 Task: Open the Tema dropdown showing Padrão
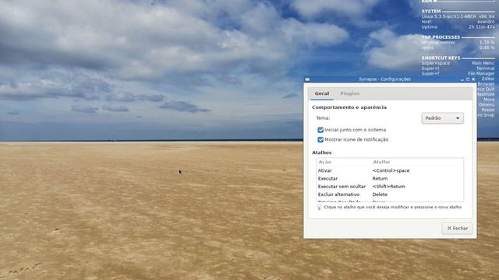pyautogui.click(x=442, y=118)
